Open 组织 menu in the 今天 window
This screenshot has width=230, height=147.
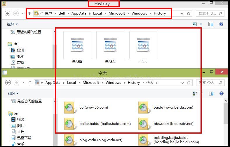coord(13,93)
